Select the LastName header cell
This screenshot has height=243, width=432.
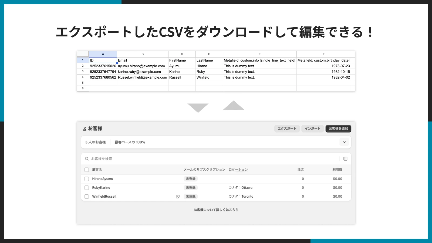pos(209,60)
